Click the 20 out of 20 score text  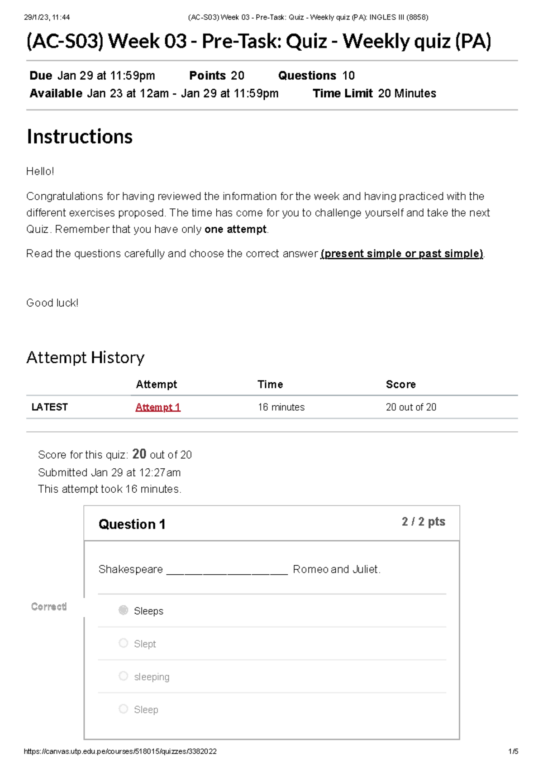click(x=410, y=407)
